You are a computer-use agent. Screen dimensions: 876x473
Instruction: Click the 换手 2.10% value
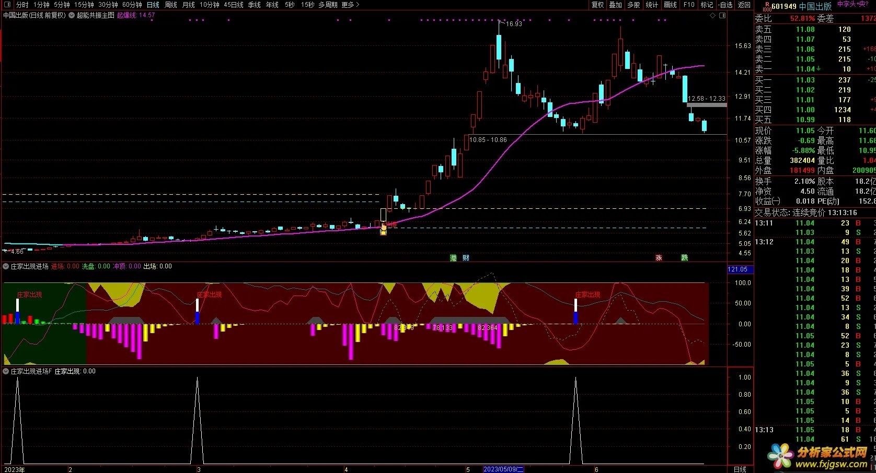click(x=805, y=181)
